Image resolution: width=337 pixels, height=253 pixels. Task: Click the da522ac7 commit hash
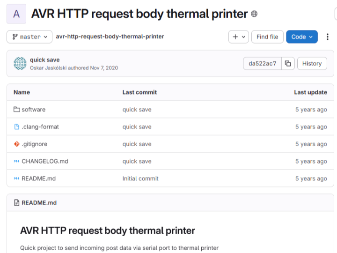(x=262, y=64)
